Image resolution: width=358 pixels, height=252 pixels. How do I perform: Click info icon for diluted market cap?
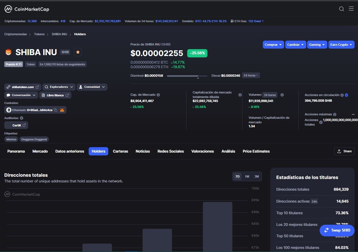(x=240, y=95)
